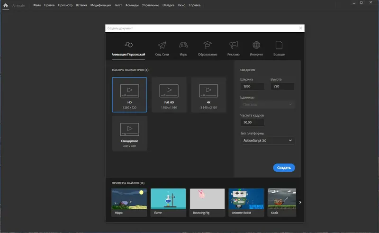Pick the HD 1280 x 720 preset
The width and height of the screenshot is (379, 233).
click(x=129, y=95)
